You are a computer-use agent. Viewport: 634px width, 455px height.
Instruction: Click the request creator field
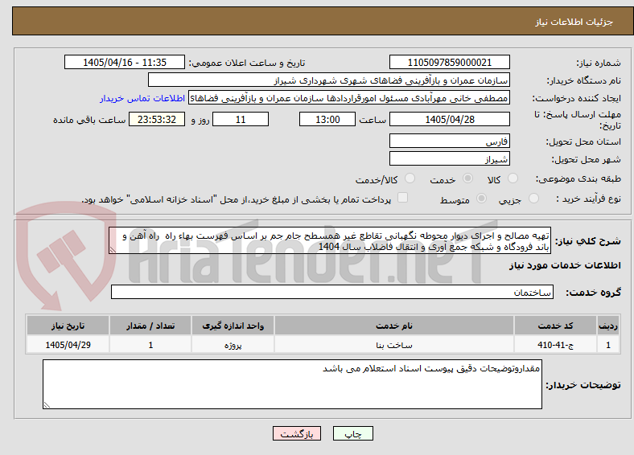coord(349,98)
